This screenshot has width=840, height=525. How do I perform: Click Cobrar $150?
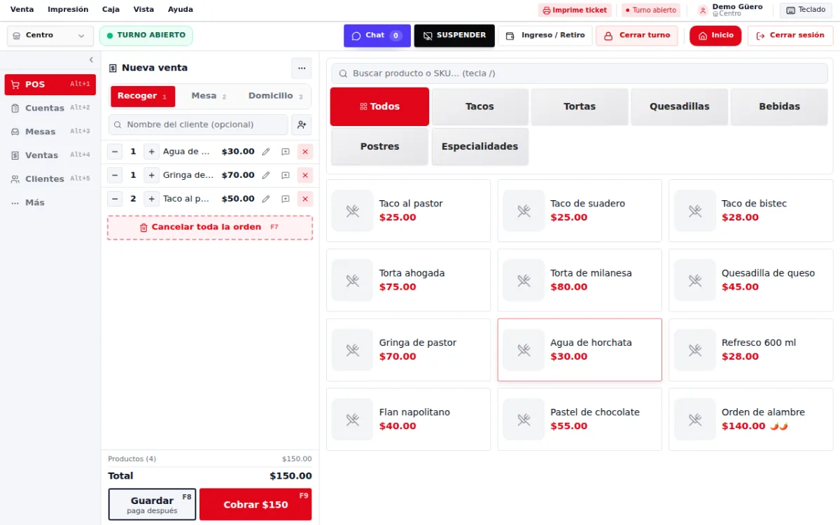point(255,505)
